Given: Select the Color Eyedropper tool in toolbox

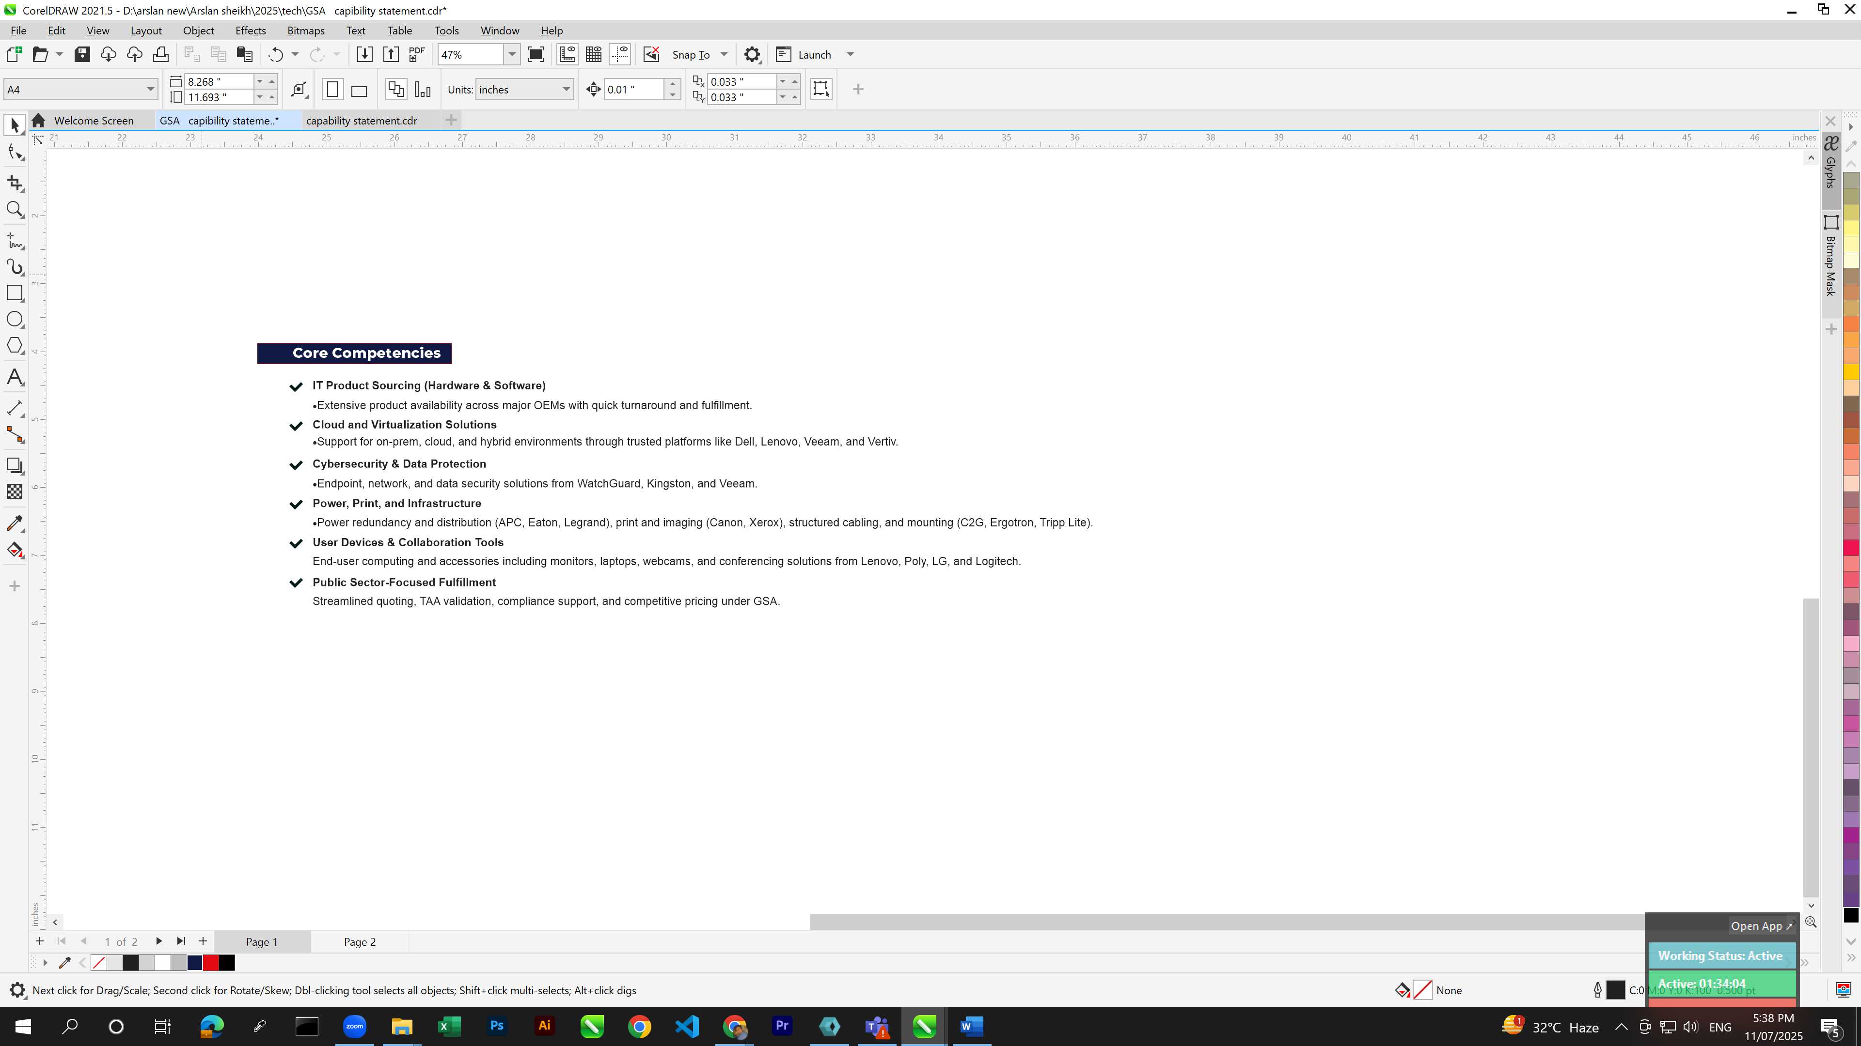Looking at the screenshot, I should pos(15,523).
